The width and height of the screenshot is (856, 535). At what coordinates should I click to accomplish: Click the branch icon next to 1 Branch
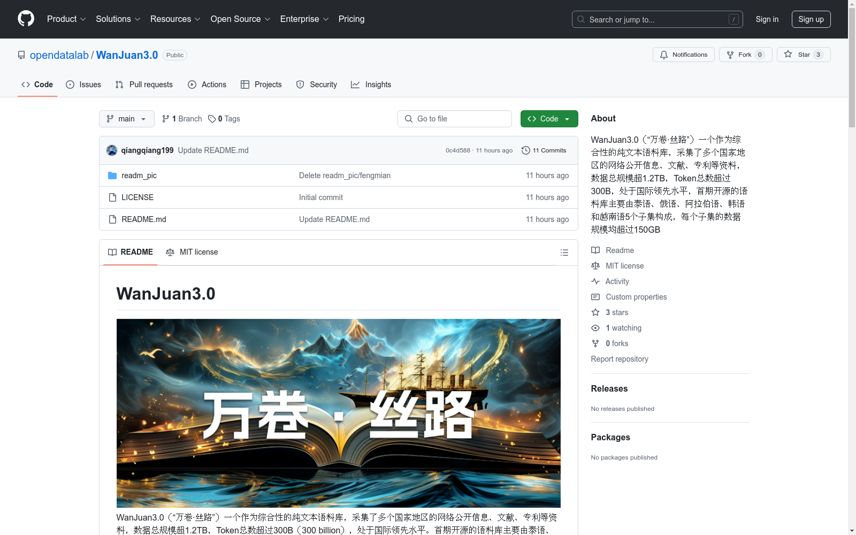[x=166, y=119]
